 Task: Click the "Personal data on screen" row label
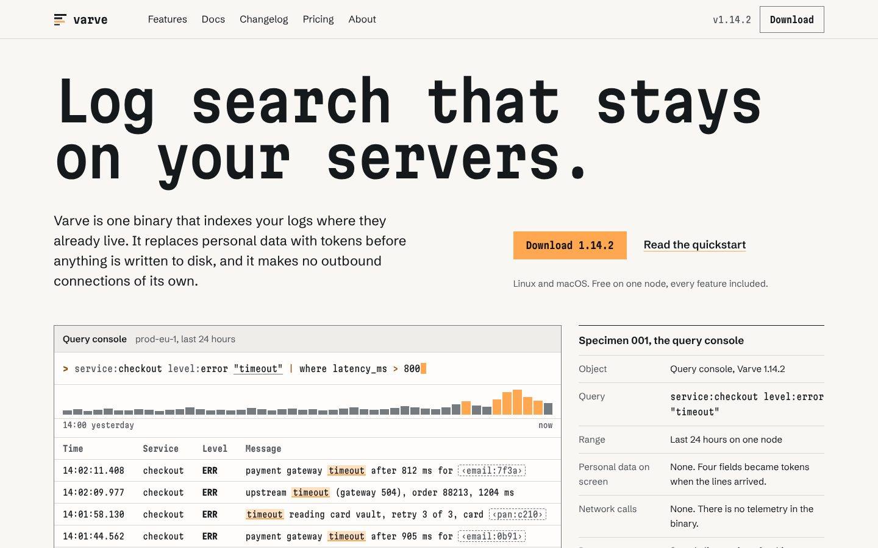pyautogui.click(x=614, y=474)
